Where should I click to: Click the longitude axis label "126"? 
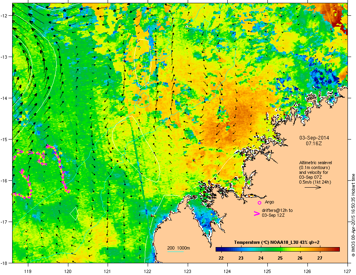point(307,271)
